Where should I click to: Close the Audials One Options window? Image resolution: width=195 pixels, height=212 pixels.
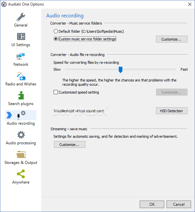(190, 4)
